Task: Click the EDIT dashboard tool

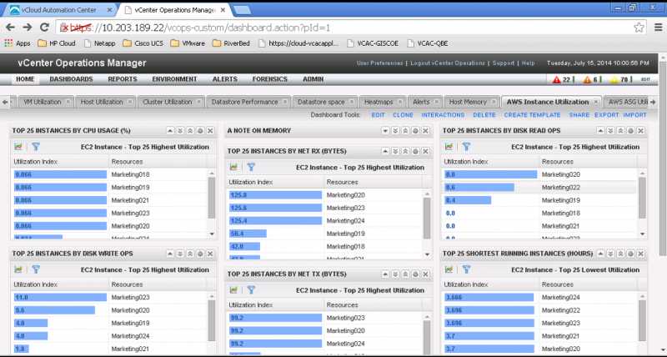Action: (378, 115)
